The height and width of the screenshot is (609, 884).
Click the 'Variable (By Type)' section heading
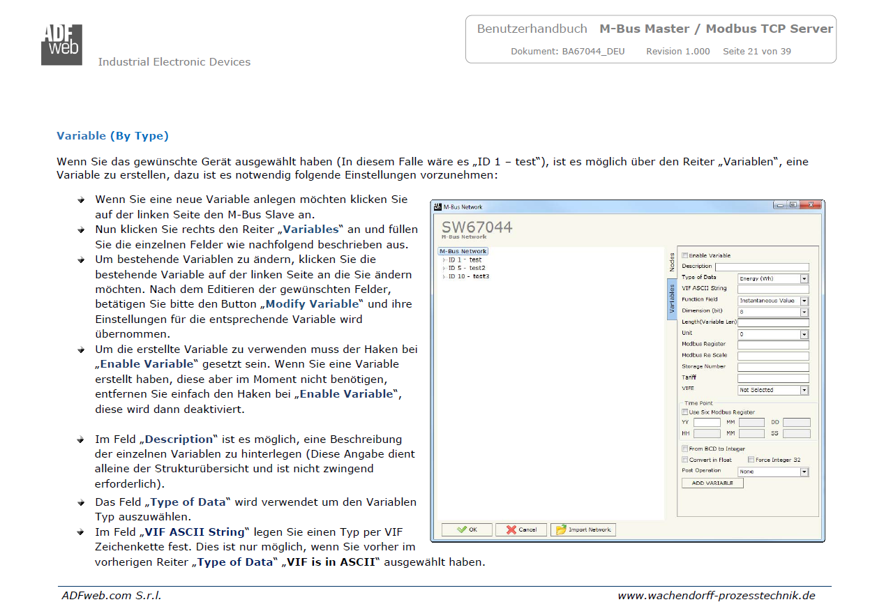tap(112, 136)
